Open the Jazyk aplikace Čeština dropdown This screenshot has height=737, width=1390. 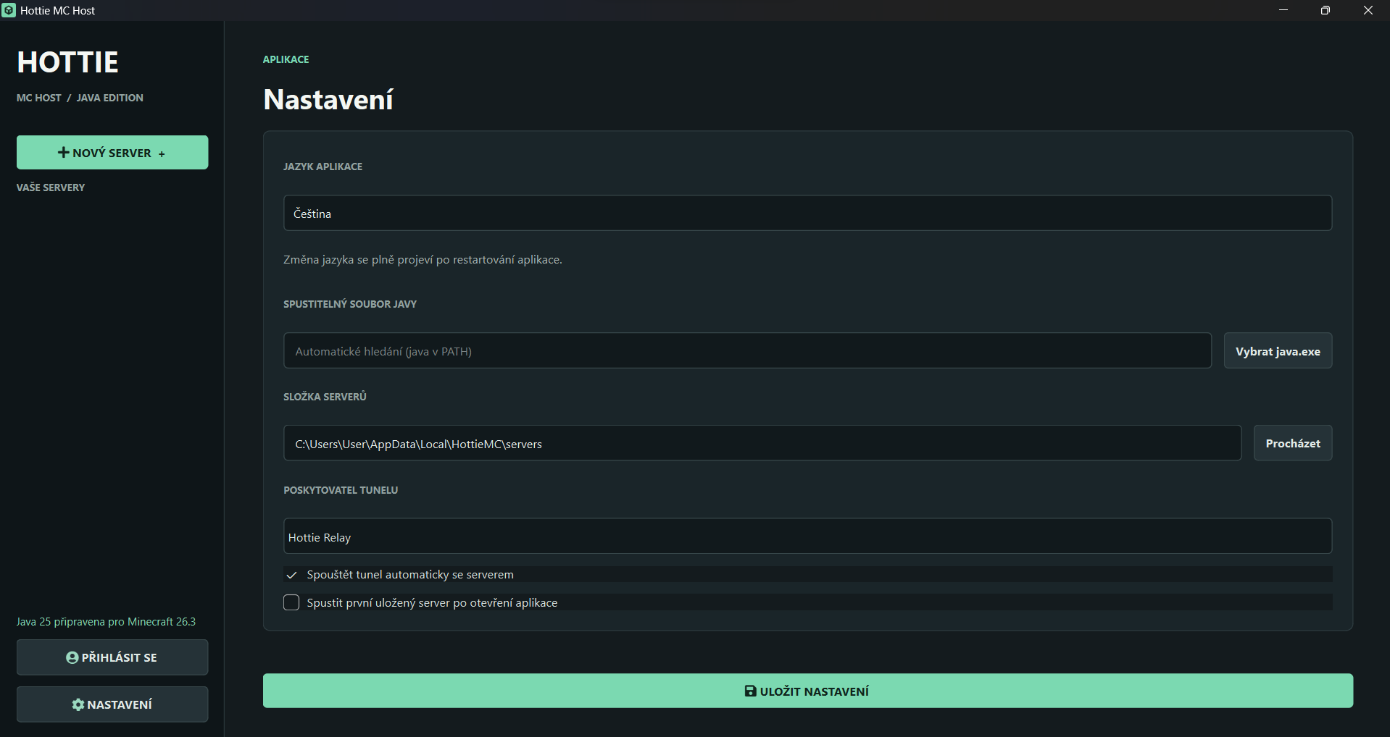coord(807,213)
